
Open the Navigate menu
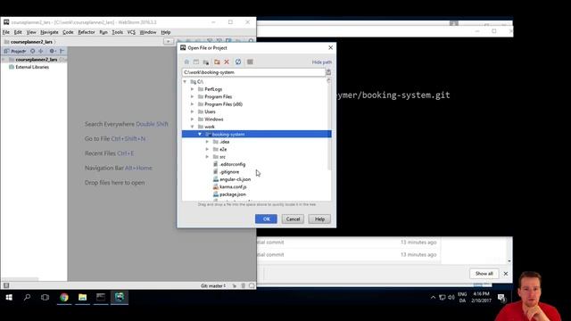tap(49, 32)
